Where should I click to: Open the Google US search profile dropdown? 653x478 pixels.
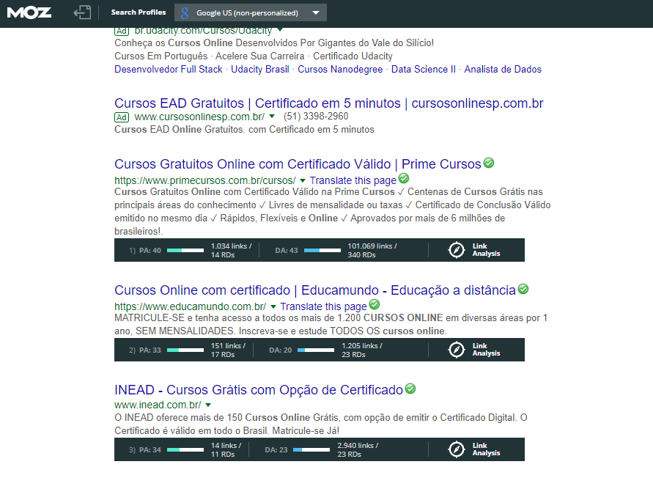[251, 12]
